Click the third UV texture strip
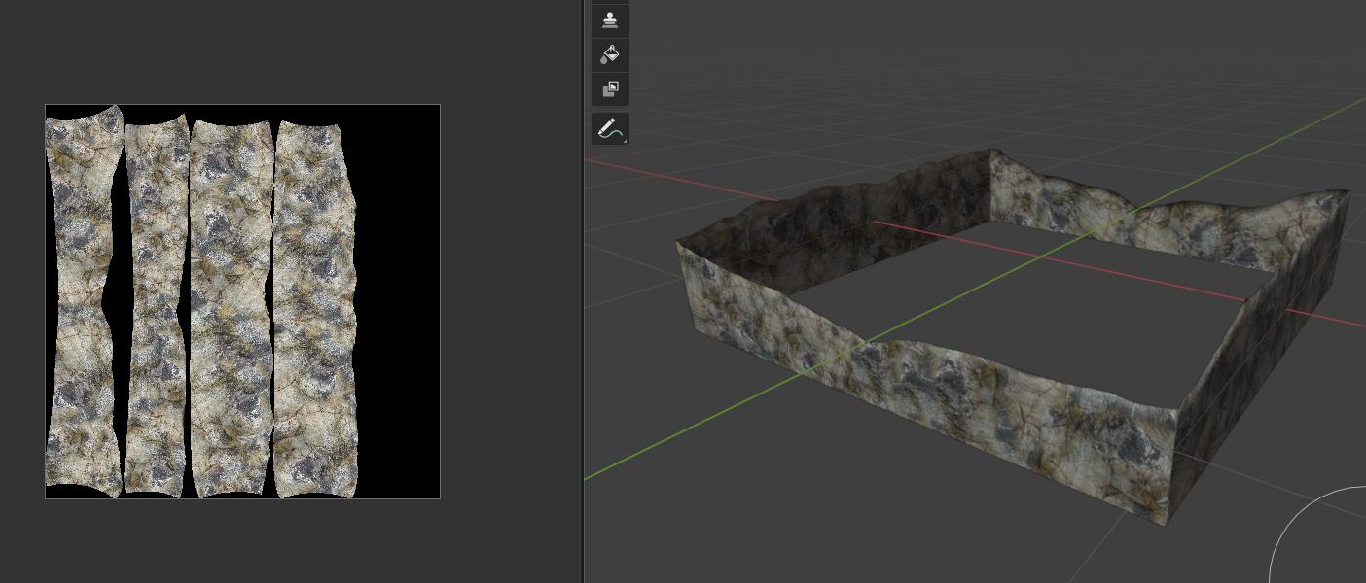 [230, 291]
